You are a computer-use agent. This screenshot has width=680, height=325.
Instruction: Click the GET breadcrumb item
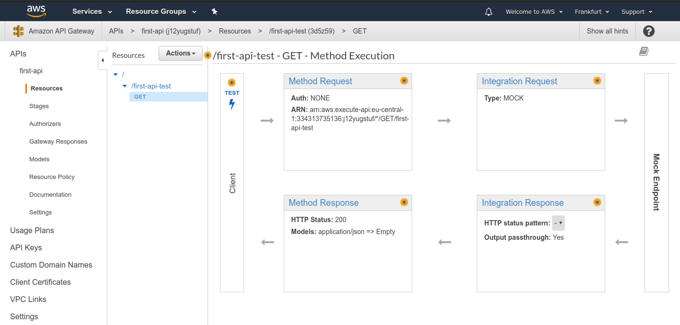359,31
